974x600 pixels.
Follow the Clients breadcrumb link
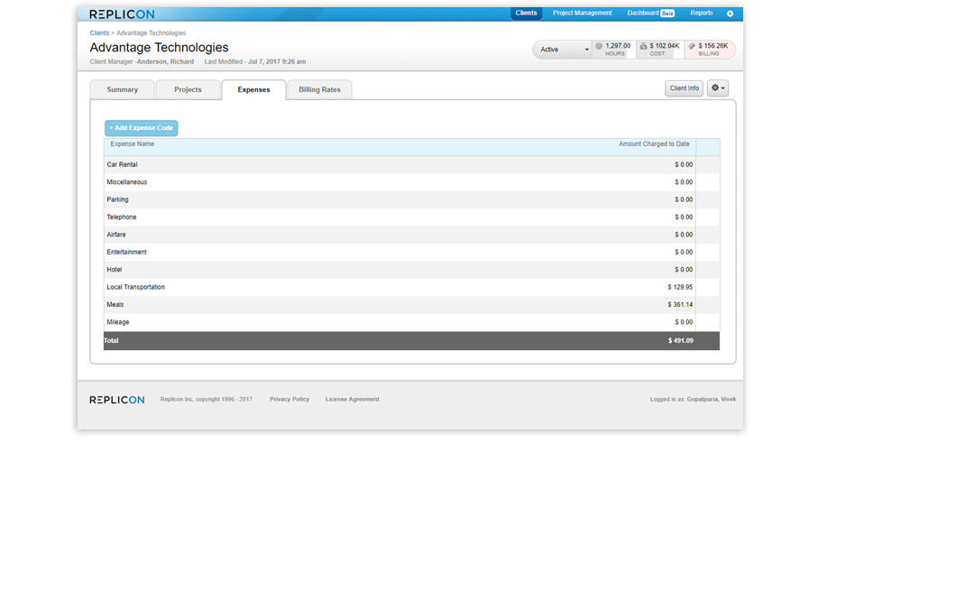[99, 33]
